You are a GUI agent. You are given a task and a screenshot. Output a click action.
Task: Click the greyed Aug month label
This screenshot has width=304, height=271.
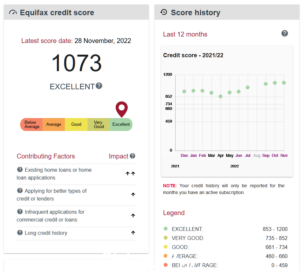[257, 156]
